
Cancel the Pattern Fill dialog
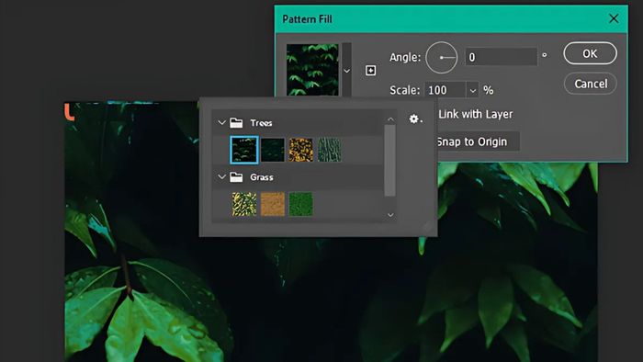590,84
